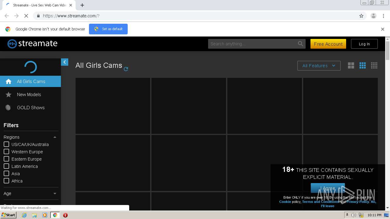
Task: Click the home icon in the sidebar
Action: click(9, 82)
